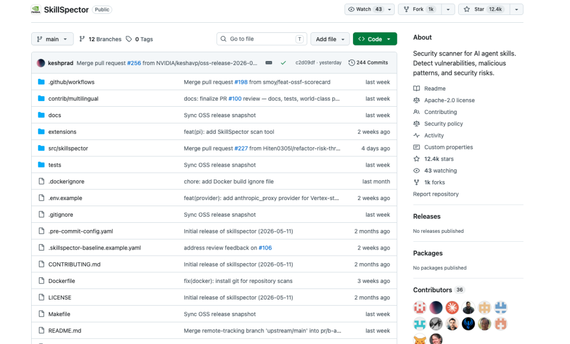Image resolution: width=570 pixels, height=344 pixels.
Task: Click the tags icon next to 0 Tags
Action: pyautogui.click(x=129, y=39)
